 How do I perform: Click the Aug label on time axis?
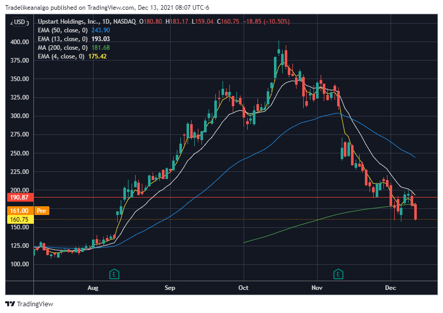tap(93, 288)
